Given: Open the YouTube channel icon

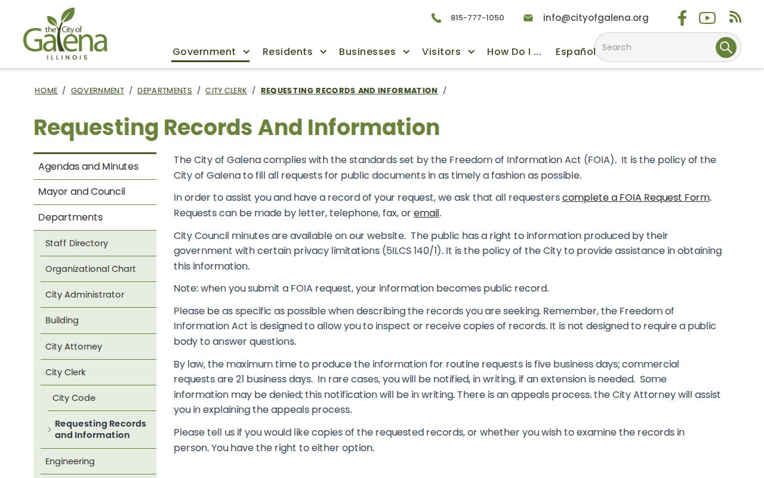Looking at the screenshot, I should click(707, 18).
